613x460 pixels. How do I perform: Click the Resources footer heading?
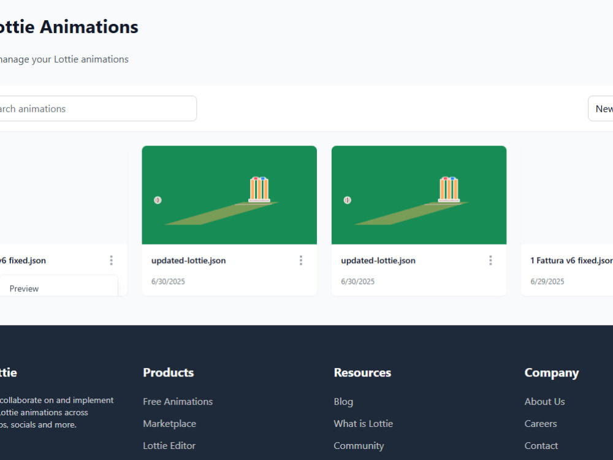point(362,372)
